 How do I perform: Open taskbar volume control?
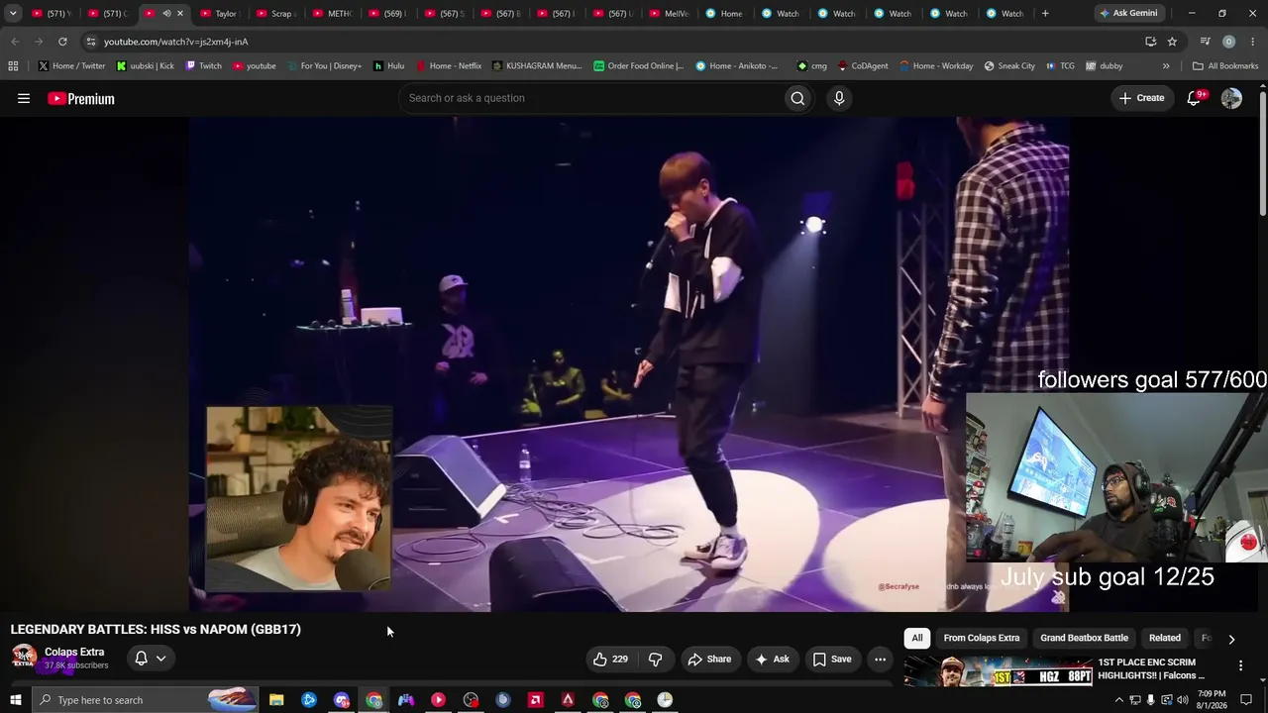pyautogui.click(x=1183, y=700)
